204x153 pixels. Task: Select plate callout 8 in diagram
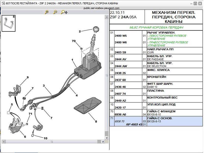coord(96,122)
